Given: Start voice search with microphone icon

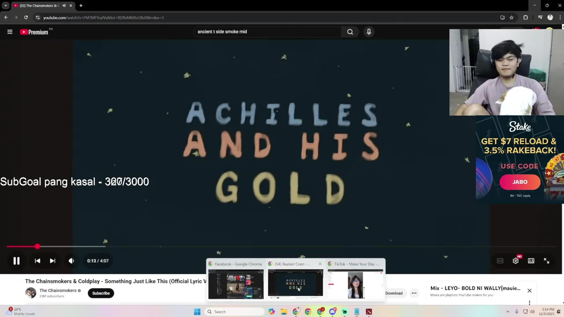Looking at the screenshot, I should click(369, 32).
